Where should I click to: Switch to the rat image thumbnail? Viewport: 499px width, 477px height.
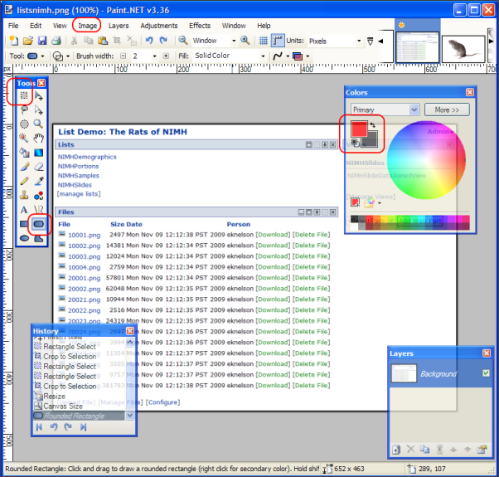pos(463,49)
